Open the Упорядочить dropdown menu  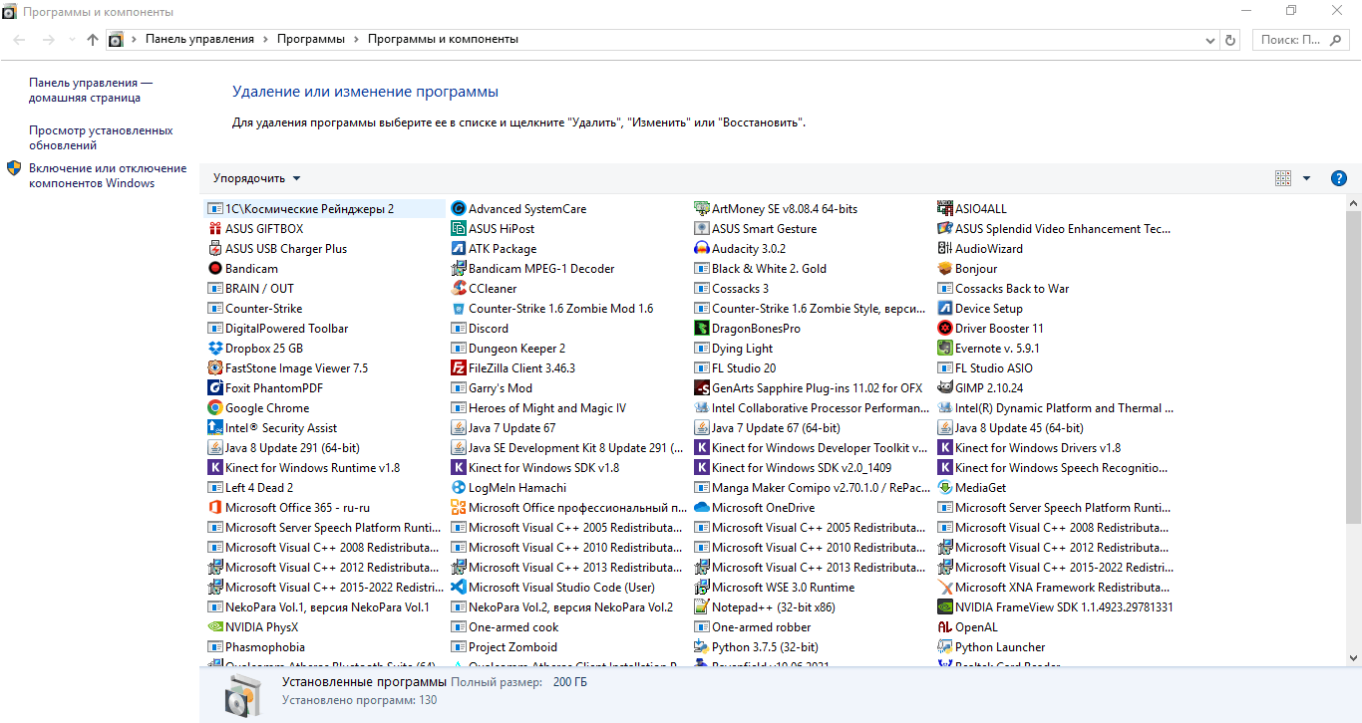257,178
